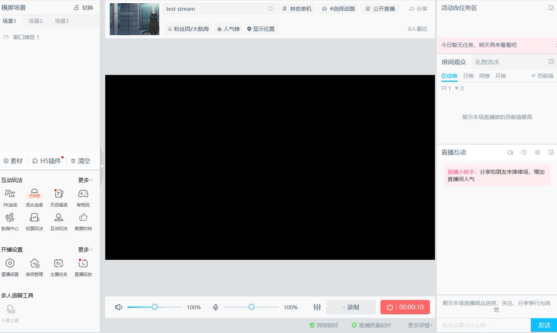Expand 更多详情 stream details
The width and height of the screenshot is (557, 333).
coord(420,325)
